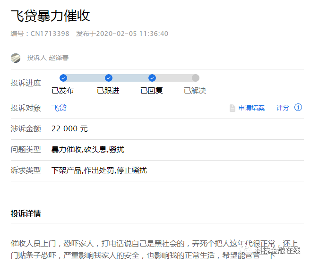Click the progress bar between 已回复 and 已解决
Image resolution: width=310 pixels, height=264 pixels.
(174, 78)
